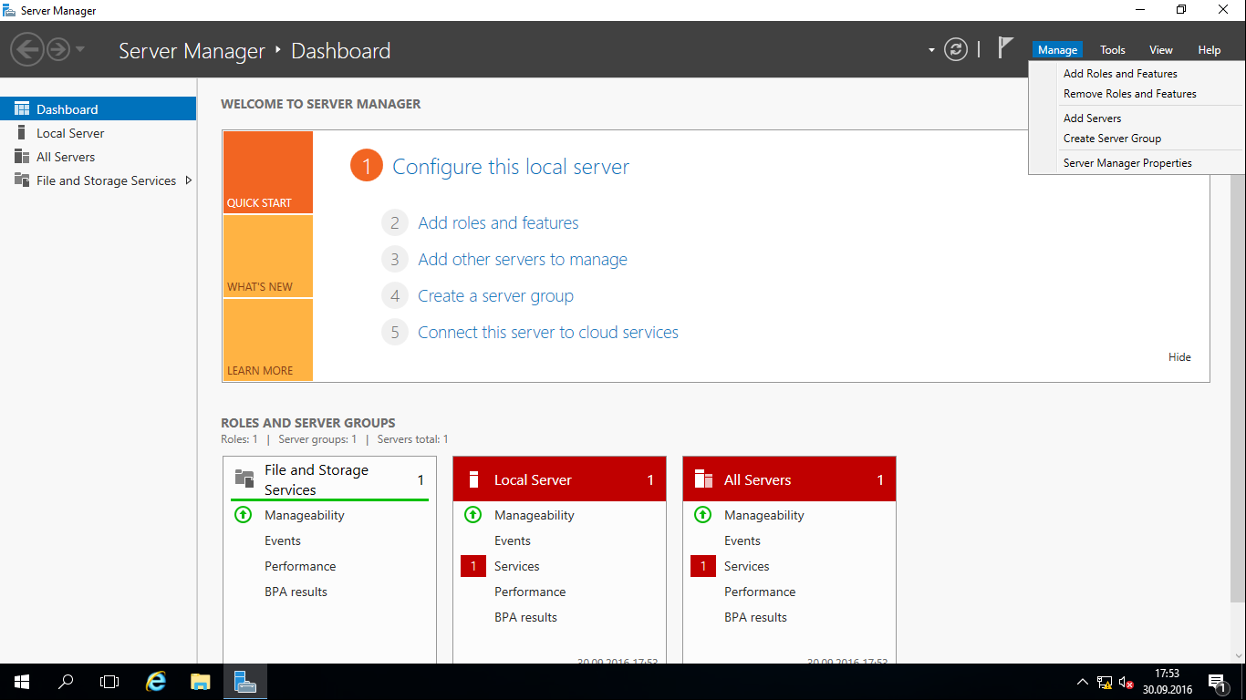Image resolution: width=1246 pixels, height=700 pixels.
Task: Open dropdown arrow left of Refresh
Action: [931, 50]
